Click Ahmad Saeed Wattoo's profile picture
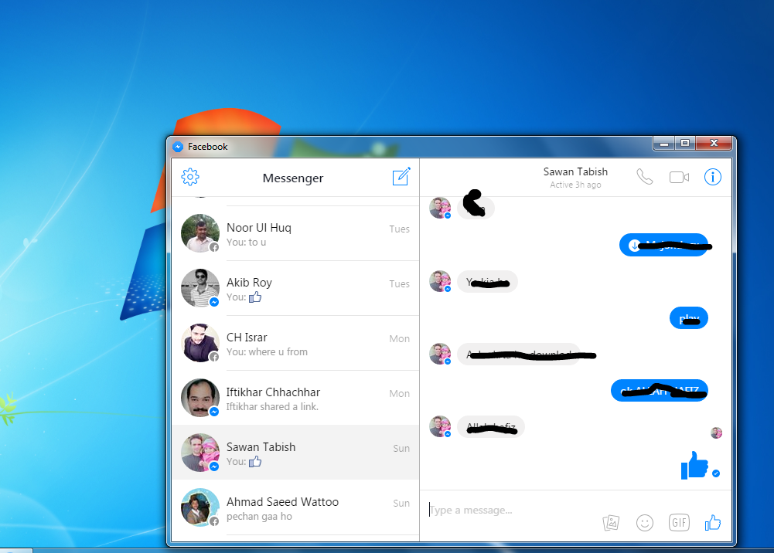Image resolution: width=774 pixels, height=553 pixels. point(200,507)
